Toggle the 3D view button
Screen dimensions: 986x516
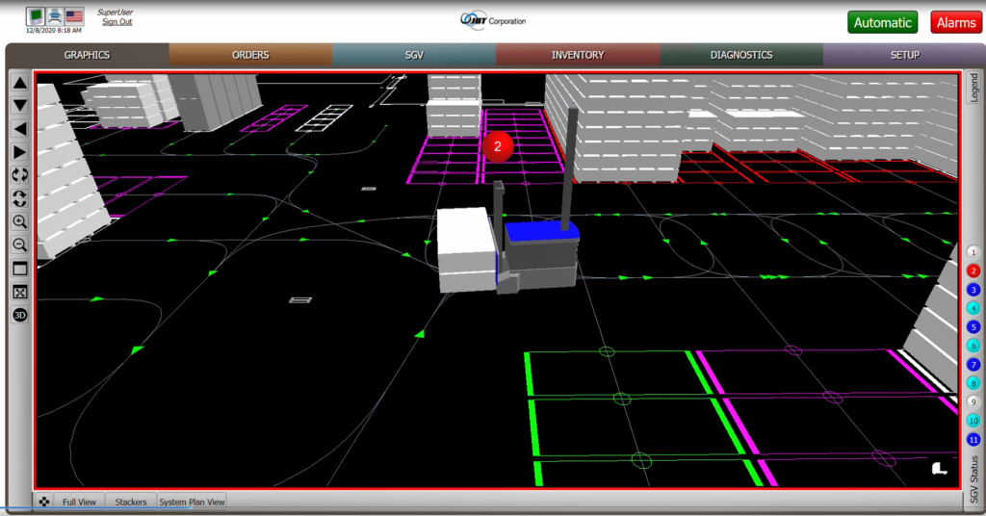pyautogui.click(x=19, y=315)
